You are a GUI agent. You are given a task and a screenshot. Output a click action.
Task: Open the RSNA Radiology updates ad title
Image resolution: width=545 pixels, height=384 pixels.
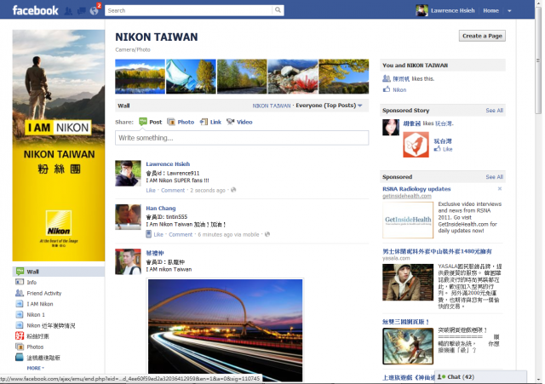point(416,189)
